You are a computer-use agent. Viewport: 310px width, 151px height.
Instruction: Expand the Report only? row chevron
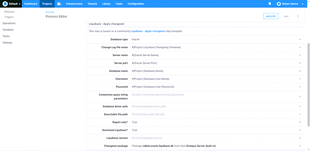[x=300, y=122]
